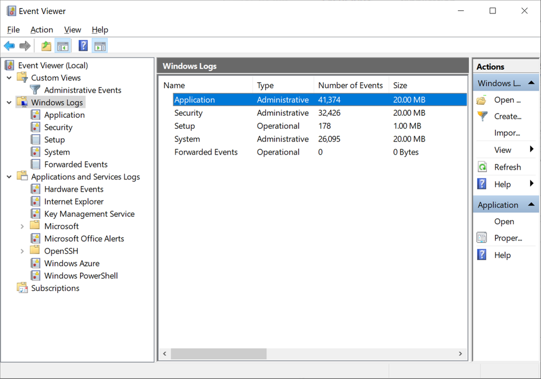The height and width of the screenshot is (379, 541).
Task: Open the View menu
Action: point(72,30)
